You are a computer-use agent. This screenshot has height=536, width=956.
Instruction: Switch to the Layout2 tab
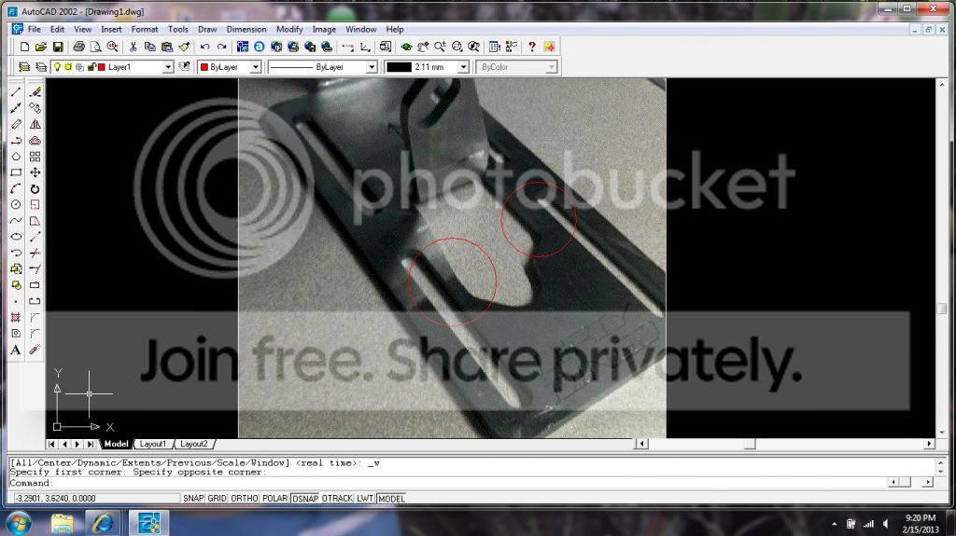tap(194, 444)
